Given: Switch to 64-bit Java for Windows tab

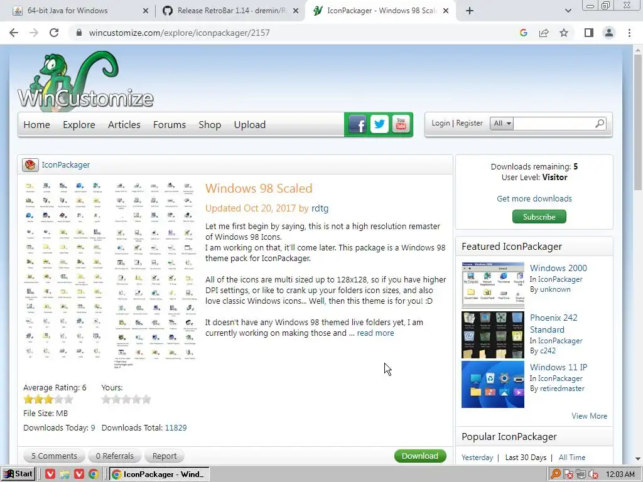Looking at the screenshot, I should [x=67, y=11].
